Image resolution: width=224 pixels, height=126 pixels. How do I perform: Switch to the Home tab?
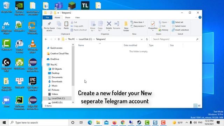57,17
